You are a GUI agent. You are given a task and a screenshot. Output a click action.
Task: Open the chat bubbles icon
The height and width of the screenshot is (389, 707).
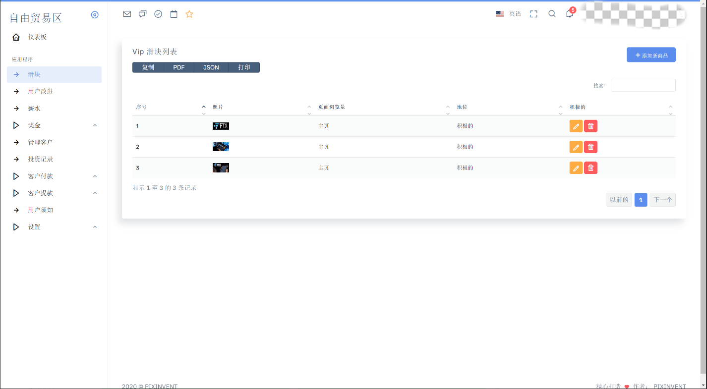142,14
